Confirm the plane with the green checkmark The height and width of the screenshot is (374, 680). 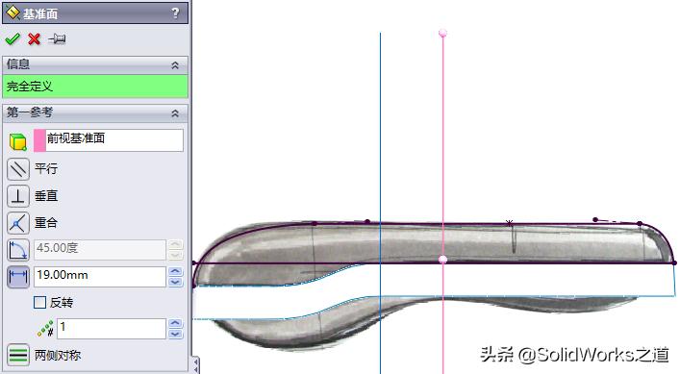tap(13, 39)
